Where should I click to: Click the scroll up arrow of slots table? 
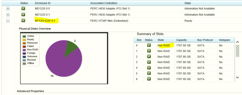[238, 42]
